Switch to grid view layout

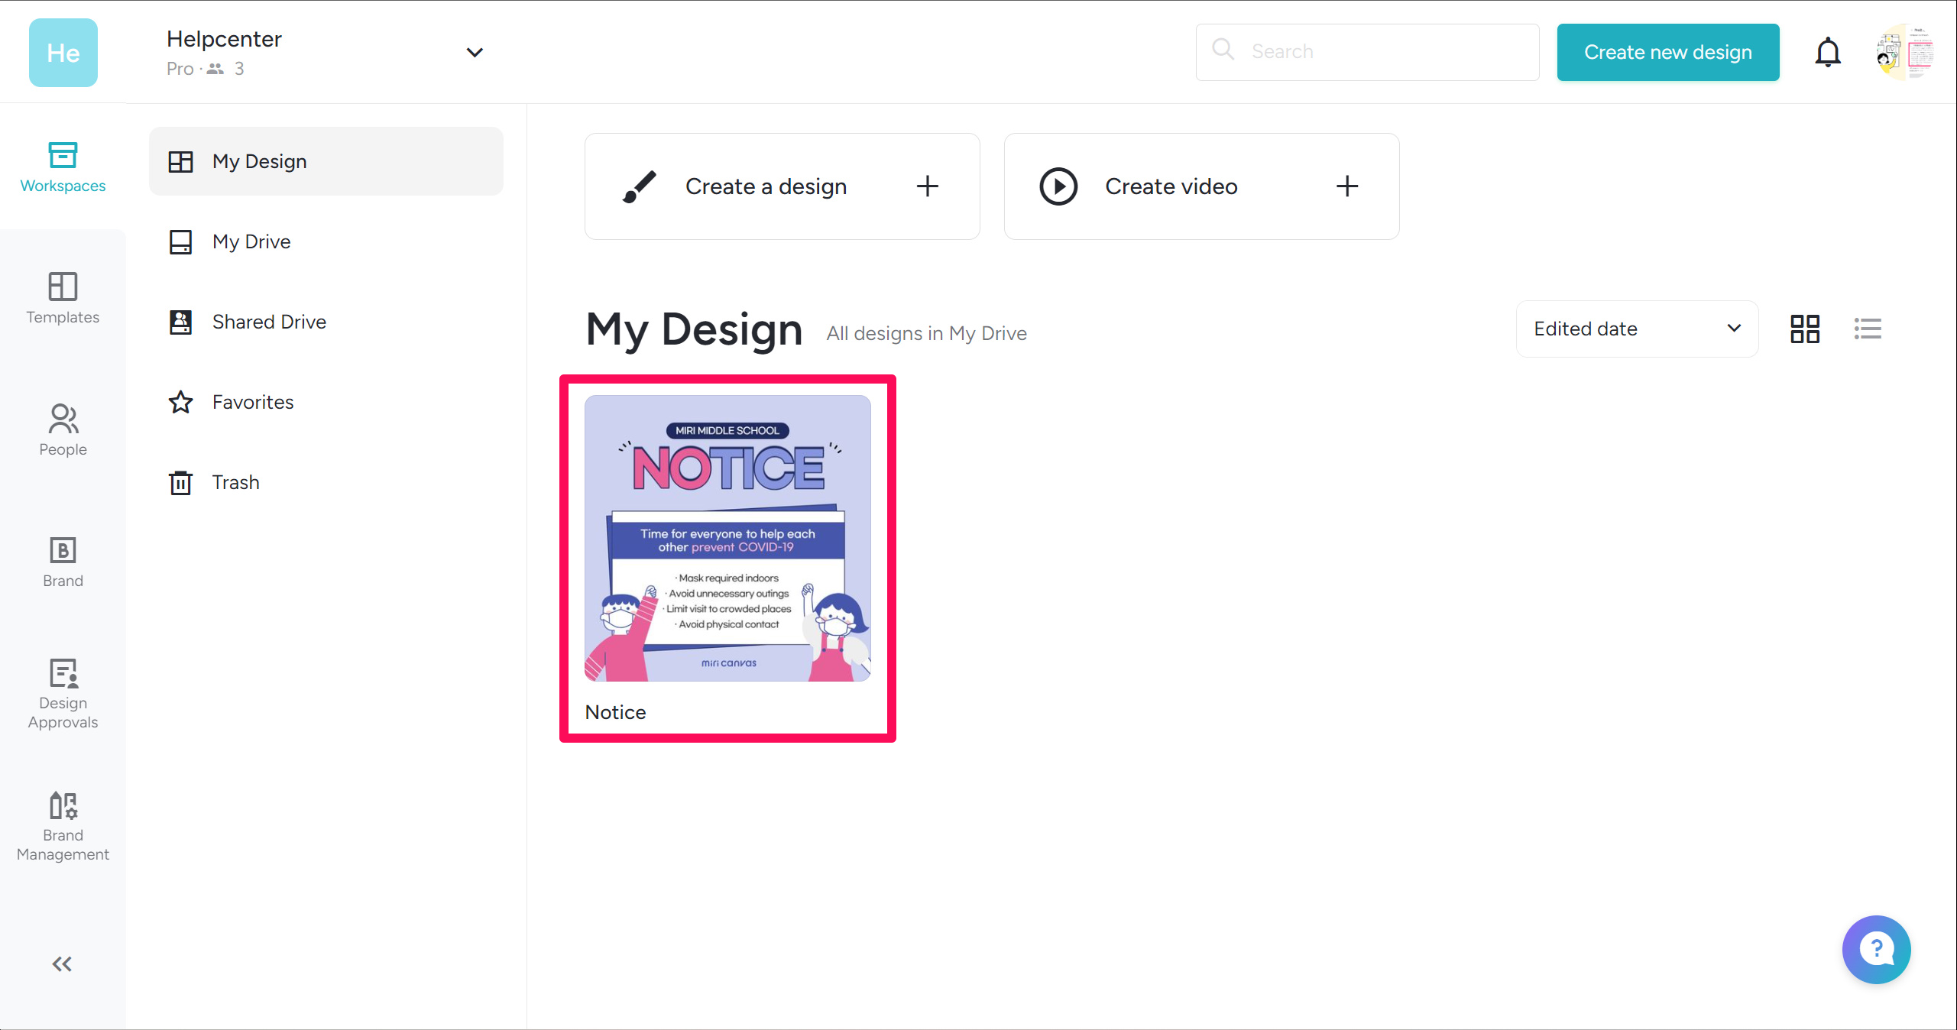[x=1805, y=329]
